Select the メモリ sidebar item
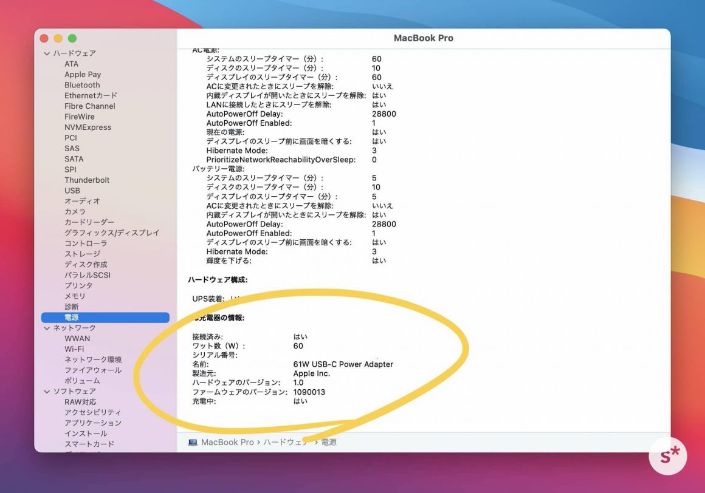 [75, 296]
